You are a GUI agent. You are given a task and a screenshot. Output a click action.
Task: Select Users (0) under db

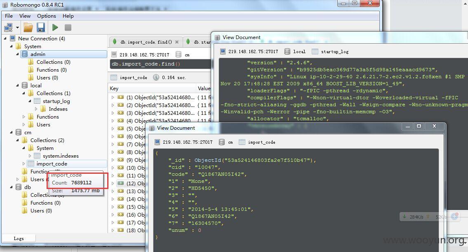(41, 210)
